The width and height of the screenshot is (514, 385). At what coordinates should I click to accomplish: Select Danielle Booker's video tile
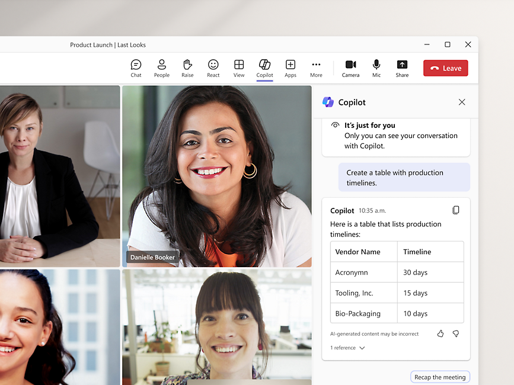click(217, 175)
